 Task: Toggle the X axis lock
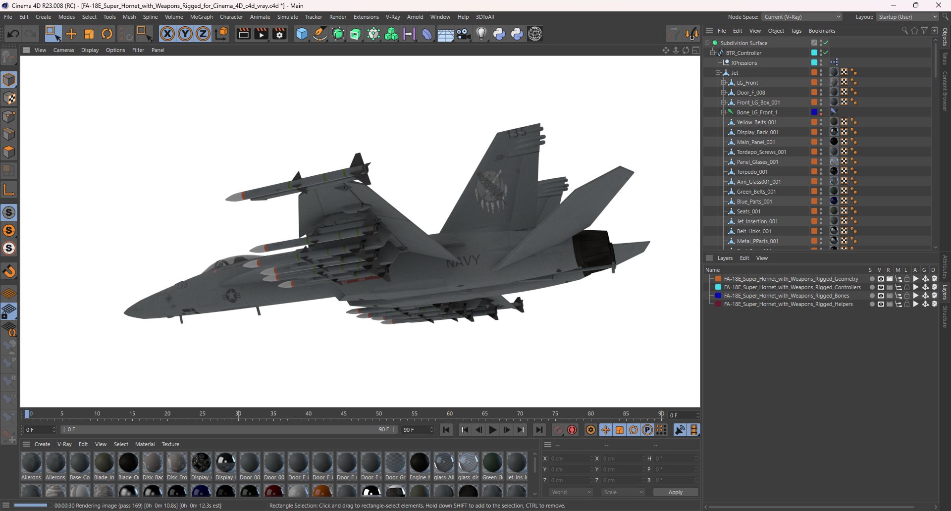(x=167, y=34)
